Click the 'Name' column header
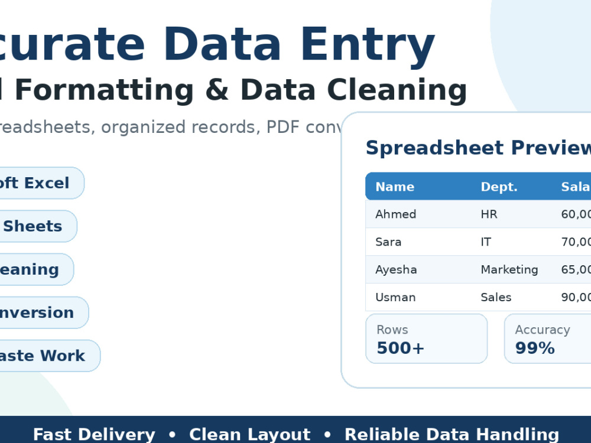591x443 pixels. [x=395, y=187]
